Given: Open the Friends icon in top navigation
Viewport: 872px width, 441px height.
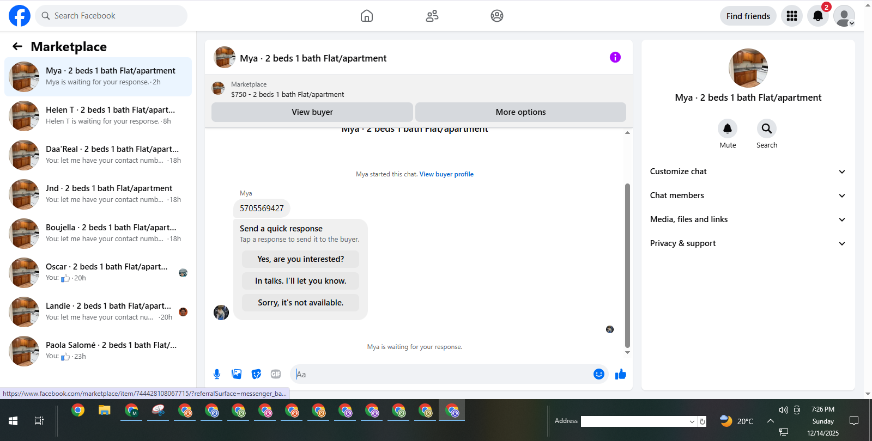Looking at the screenshot, I should click(x=432, y=16).
